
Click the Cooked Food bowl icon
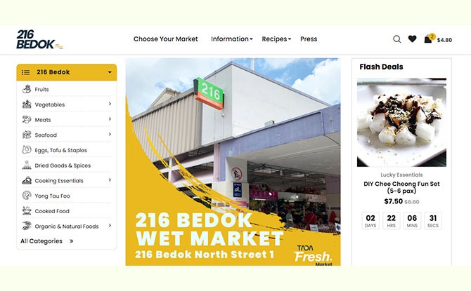pyautogui.click(x=27, y=210)
